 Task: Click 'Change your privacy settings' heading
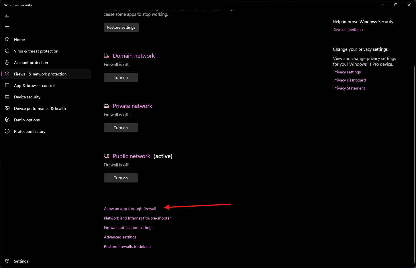click(360, 49)
